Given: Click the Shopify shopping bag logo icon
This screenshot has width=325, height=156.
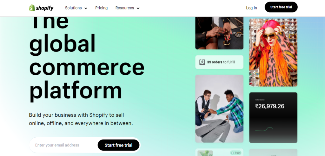Looking at the screenshot, I should tap(32, 8).
